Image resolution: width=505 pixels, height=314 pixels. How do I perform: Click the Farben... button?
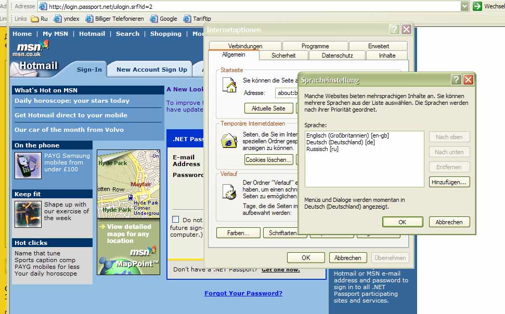tap(238, 233)
